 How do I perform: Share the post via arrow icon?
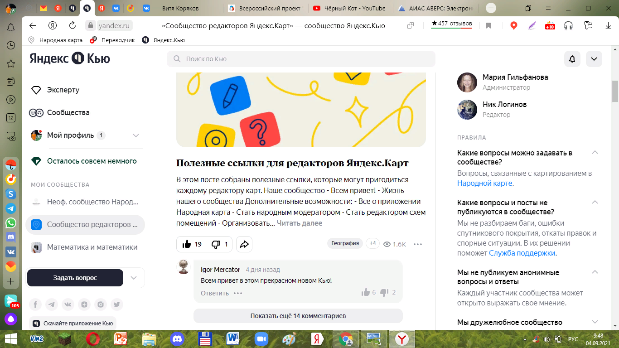[x=244, y=244]
